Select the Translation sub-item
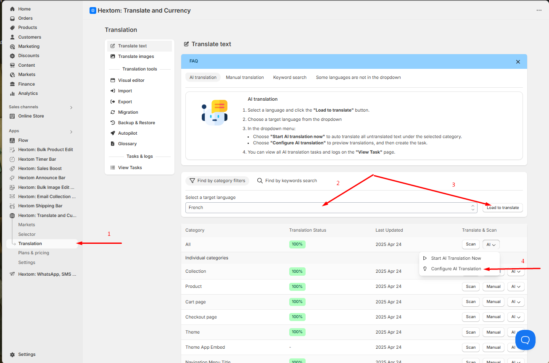Image resolution: width=549 pixels, height=363 pixels. [x=42, y=243]
